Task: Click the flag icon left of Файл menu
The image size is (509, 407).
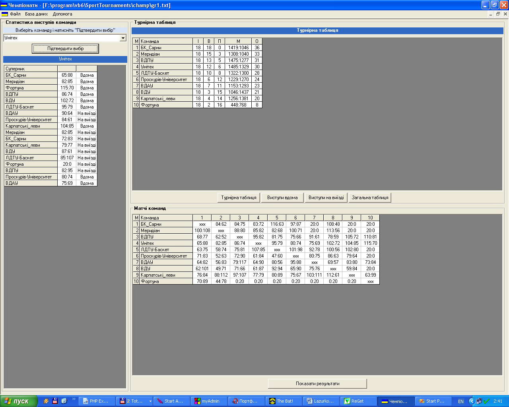Action: 5,14
